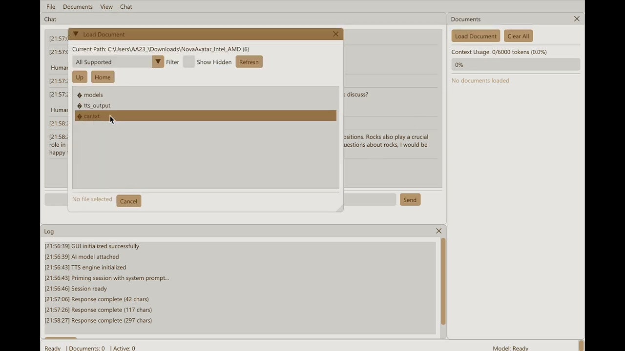Click the Log panel title

49,231
